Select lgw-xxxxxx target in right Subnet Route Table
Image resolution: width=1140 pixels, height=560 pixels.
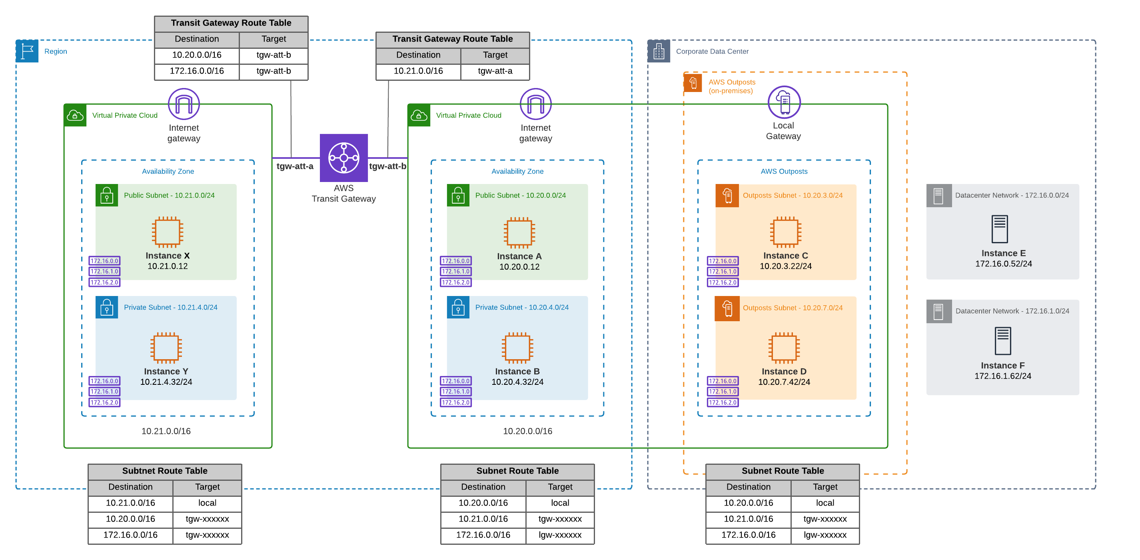[x=825, y=535]
